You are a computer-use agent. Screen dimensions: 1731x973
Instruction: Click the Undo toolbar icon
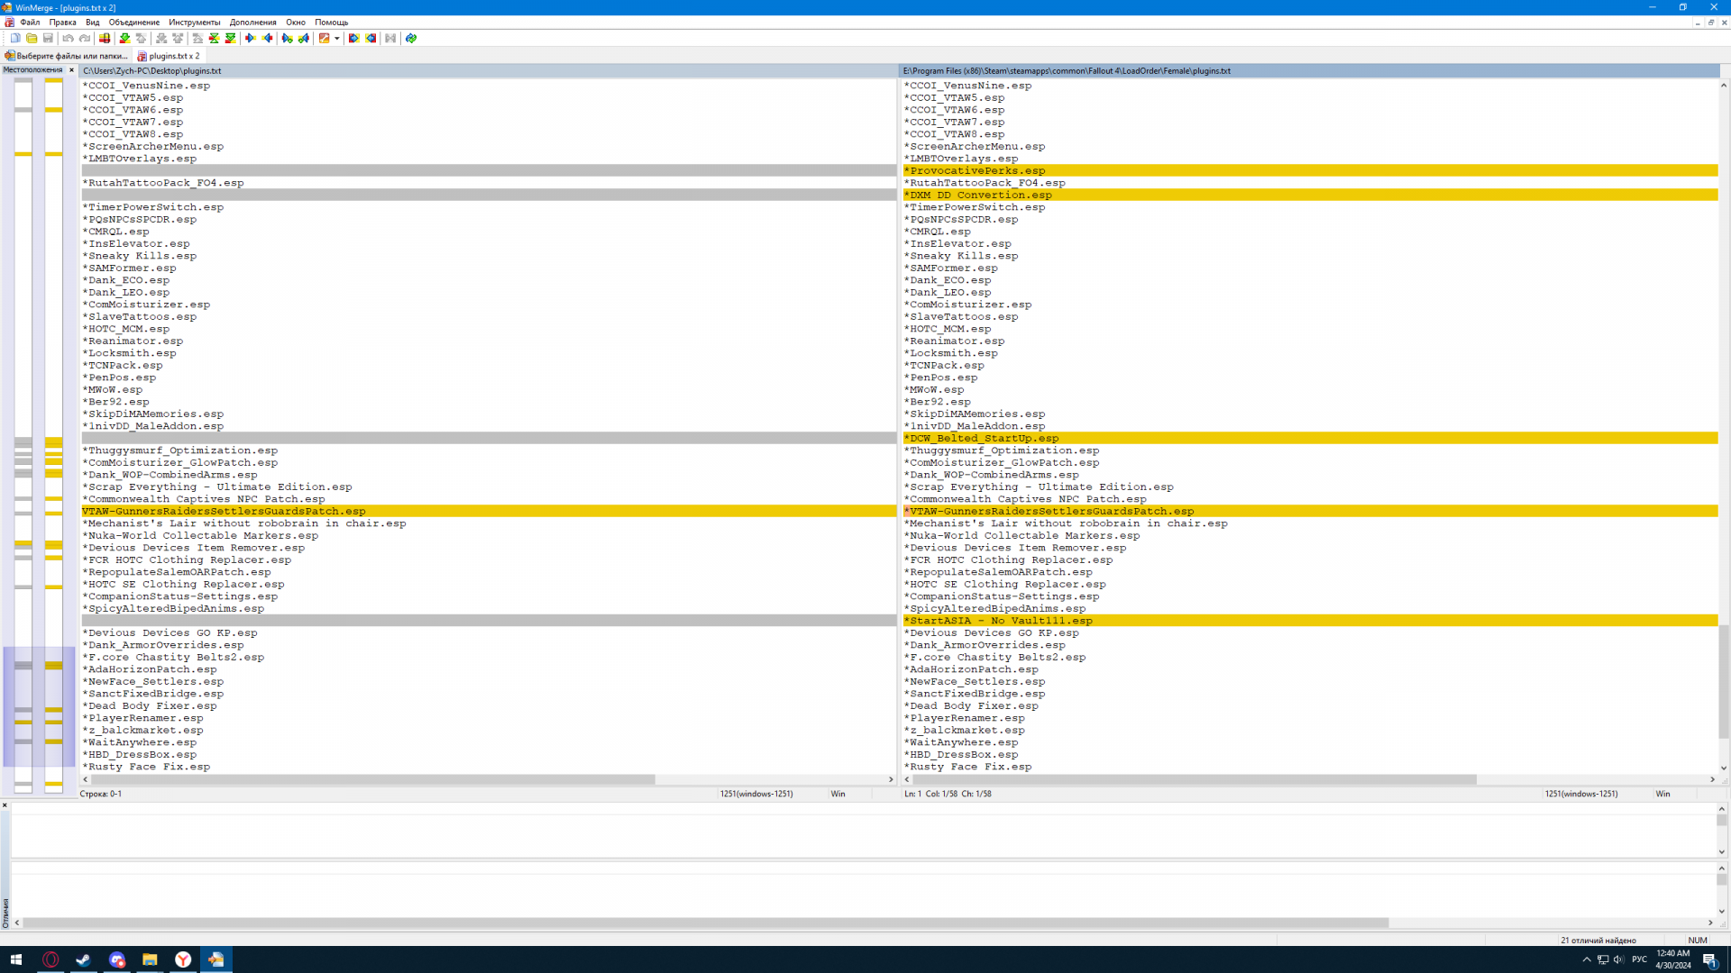coord(68,38)
